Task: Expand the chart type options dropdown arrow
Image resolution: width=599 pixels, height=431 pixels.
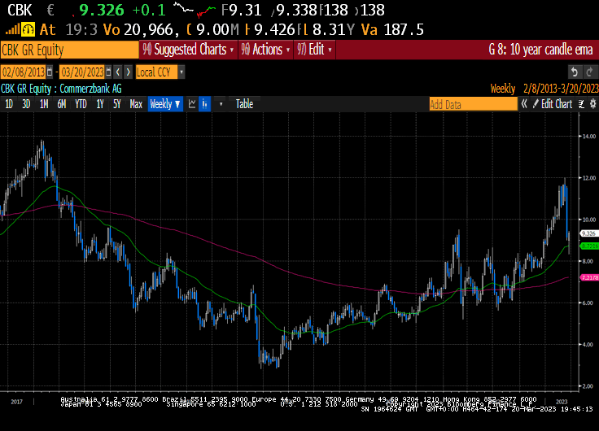Action: point(221,104)
